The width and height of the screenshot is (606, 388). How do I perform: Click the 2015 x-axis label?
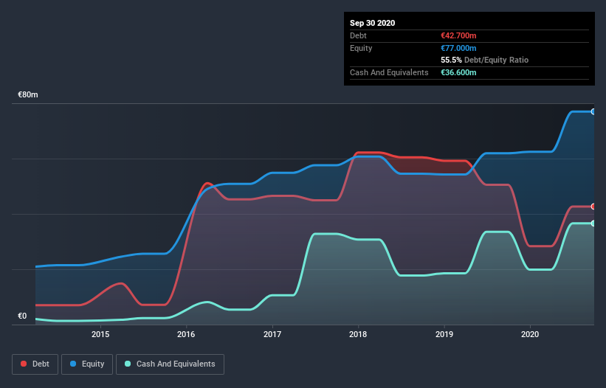click(100, 334)
